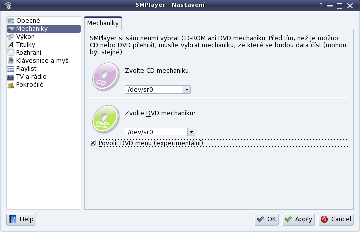This screenshot has height=232, width=360.
Task: Click the Titulky letter icon
Action: pos(11,45)
